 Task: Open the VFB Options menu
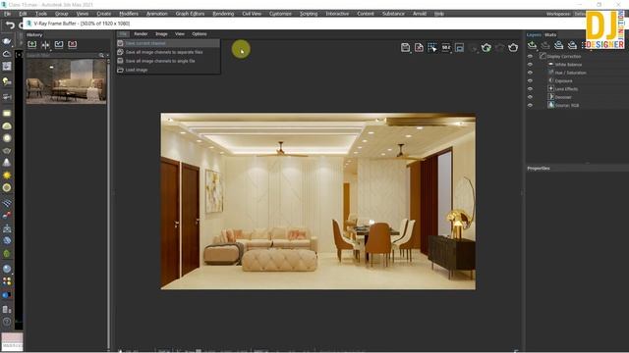coord(199,34)
